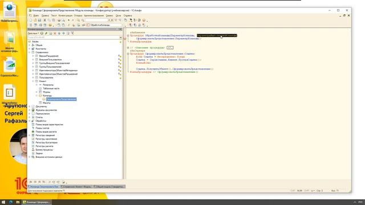
Task: Select Регистры сведений in the tree
Action: coord(45,136)
